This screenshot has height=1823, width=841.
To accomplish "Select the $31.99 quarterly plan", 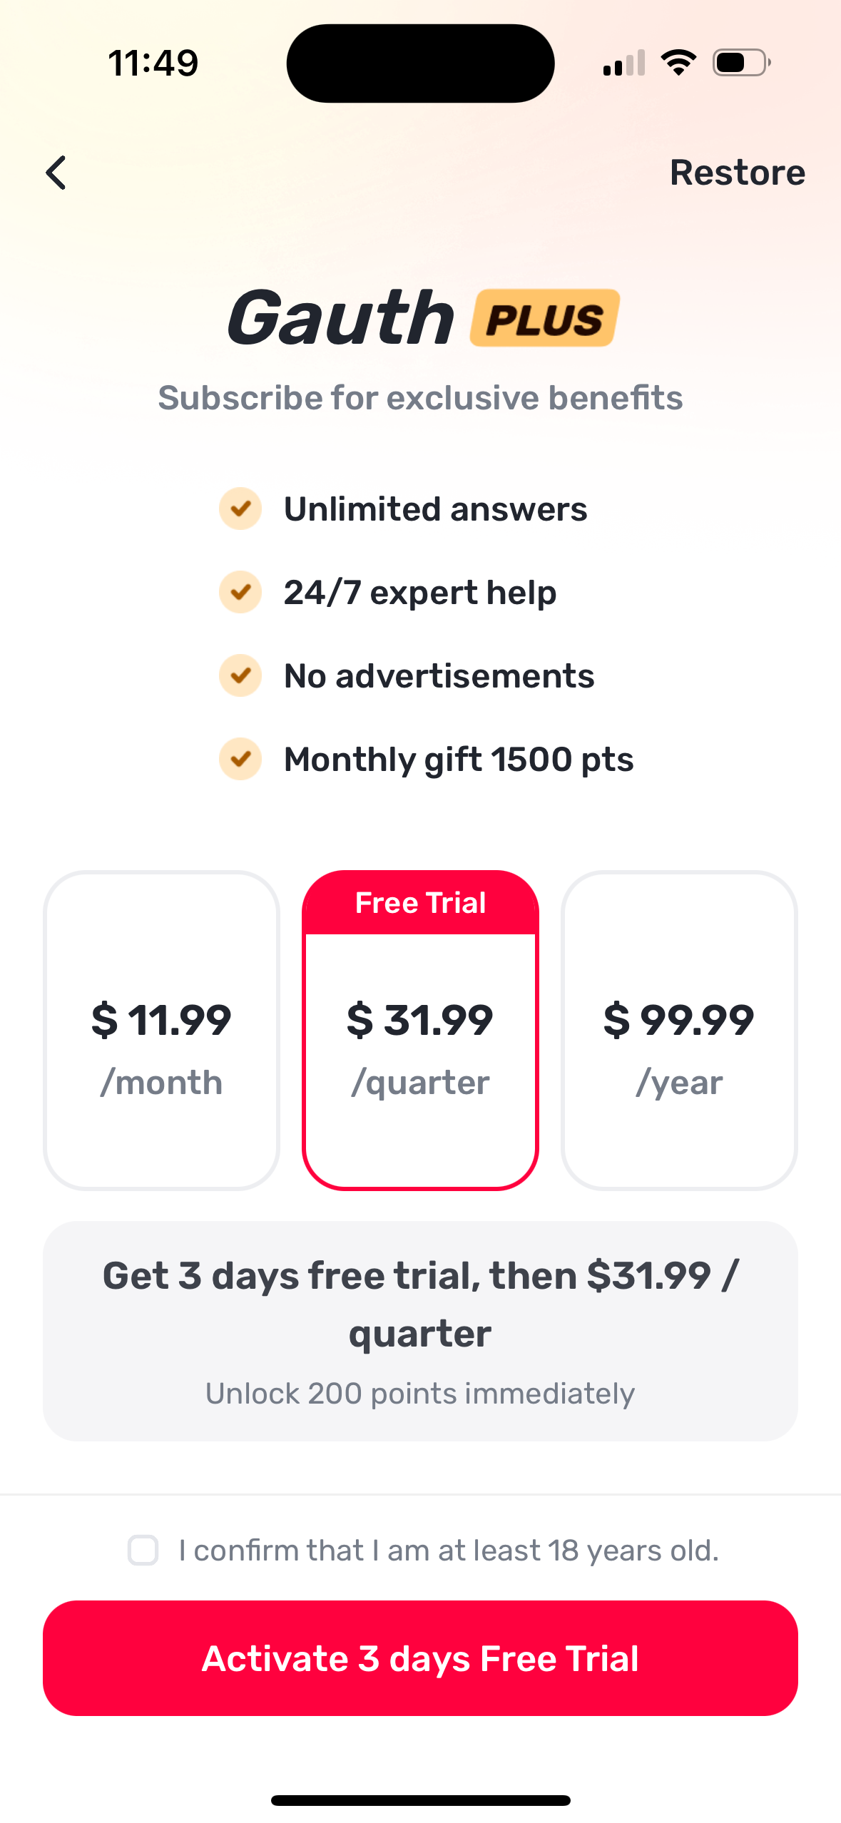I will [x=420, y=1048].
